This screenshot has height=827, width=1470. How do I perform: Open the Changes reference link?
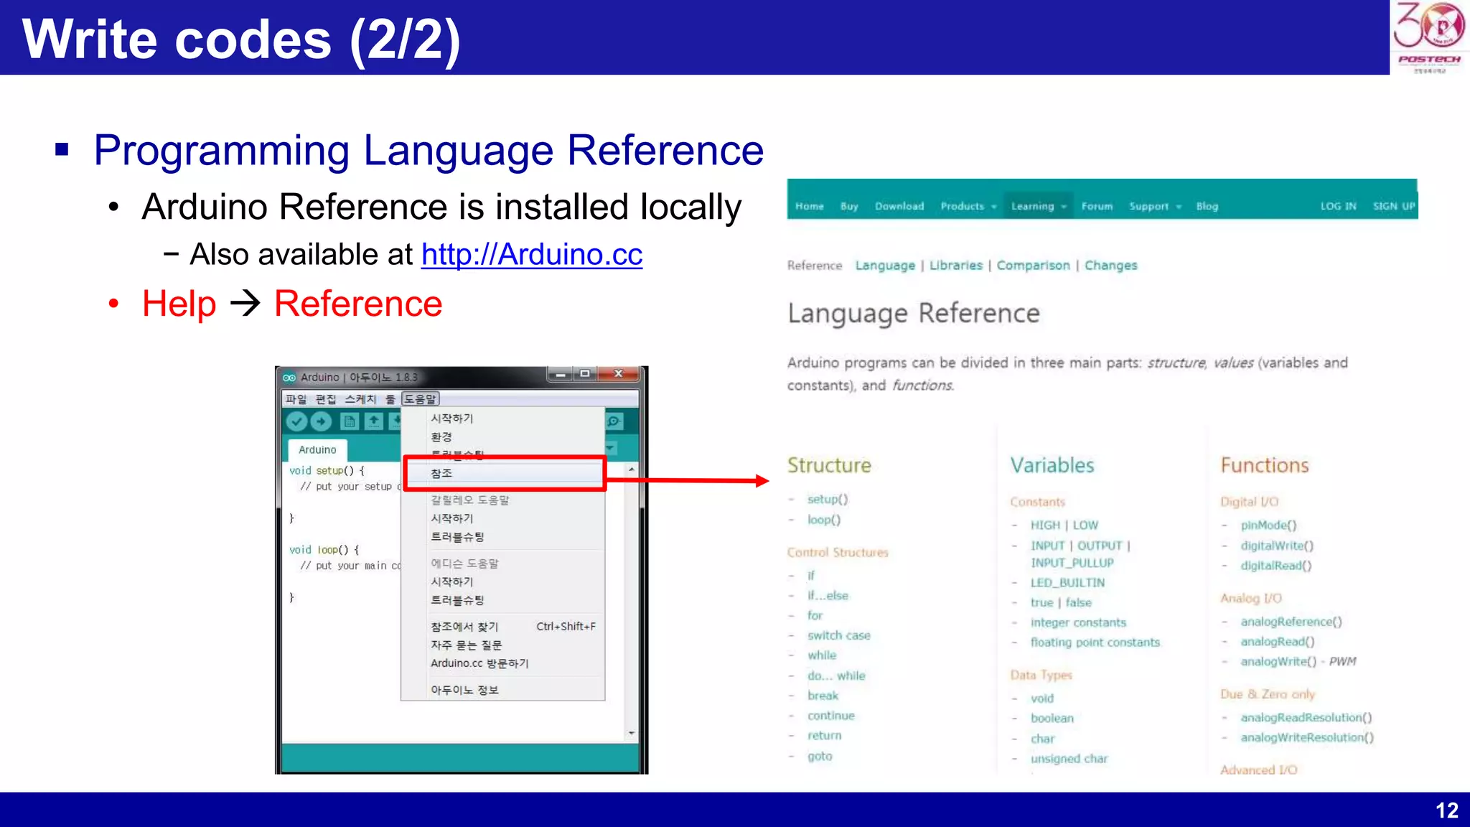coord(1110,266)
